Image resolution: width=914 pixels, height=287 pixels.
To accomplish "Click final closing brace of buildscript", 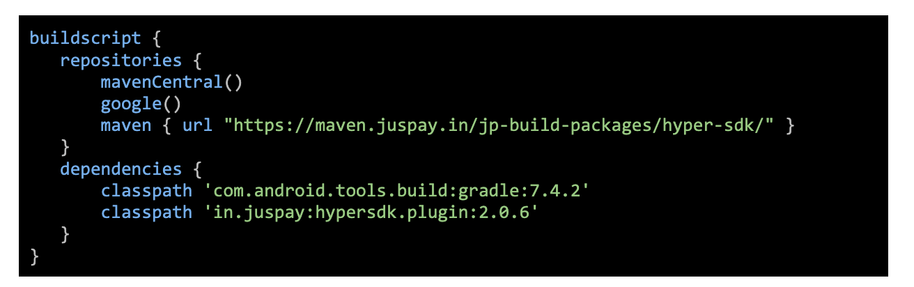I will click(x=35, y=256).
